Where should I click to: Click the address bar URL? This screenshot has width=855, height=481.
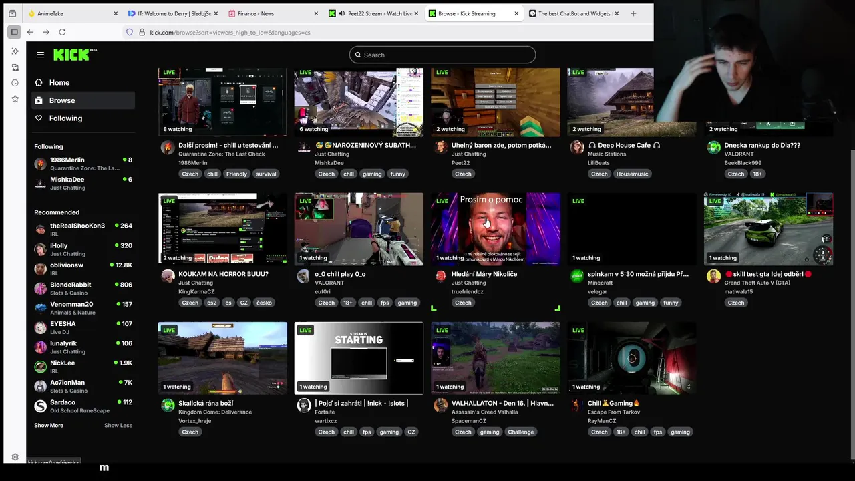click(230, 32)
